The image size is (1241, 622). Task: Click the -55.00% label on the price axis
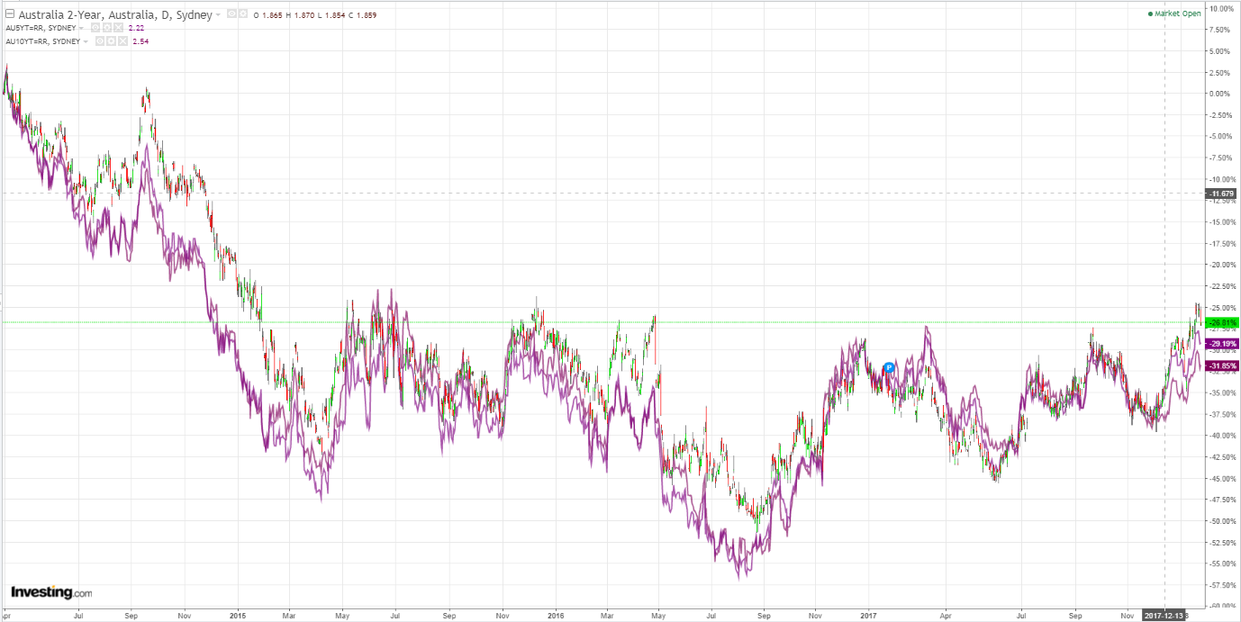point(1221,563)
